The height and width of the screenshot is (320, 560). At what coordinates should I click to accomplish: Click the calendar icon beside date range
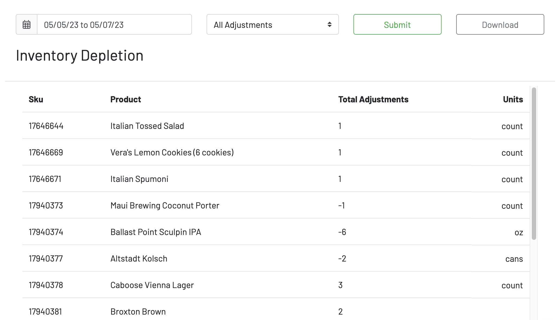click(x=27, y=25)
